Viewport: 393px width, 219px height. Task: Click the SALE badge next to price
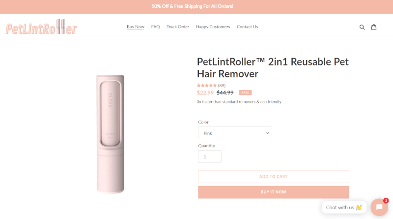[x=245, y=93]
